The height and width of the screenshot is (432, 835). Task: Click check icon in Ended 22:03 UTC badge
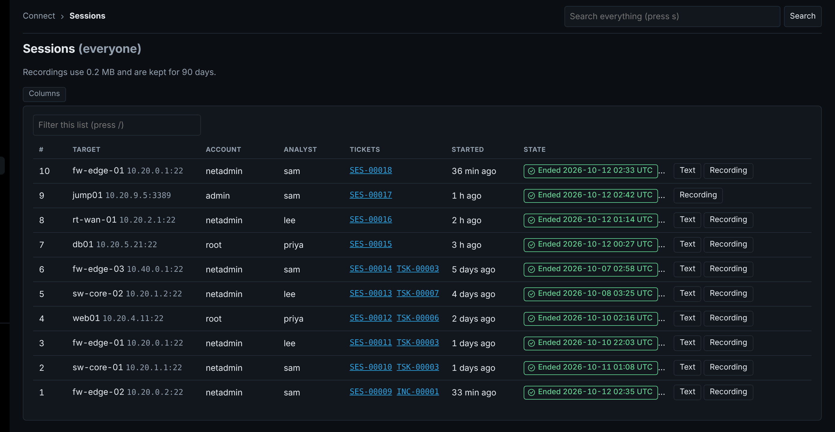pyautogui.click(x=531, y=343)
